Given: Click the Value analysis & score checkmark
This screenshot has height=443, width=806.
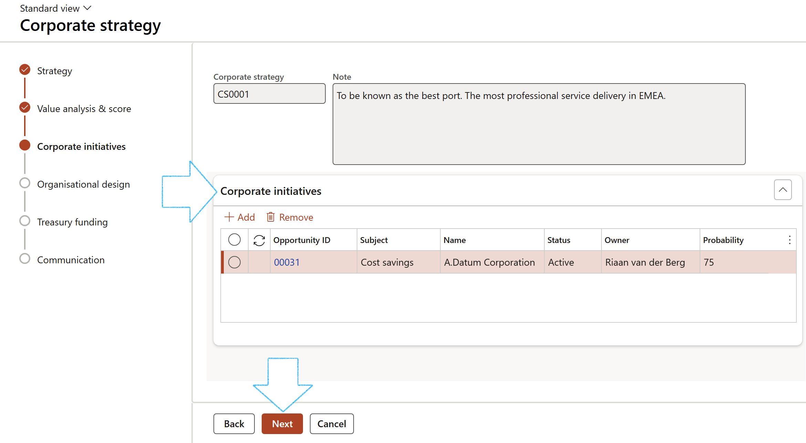Looking at the screenshot, I should click(25, 108).
